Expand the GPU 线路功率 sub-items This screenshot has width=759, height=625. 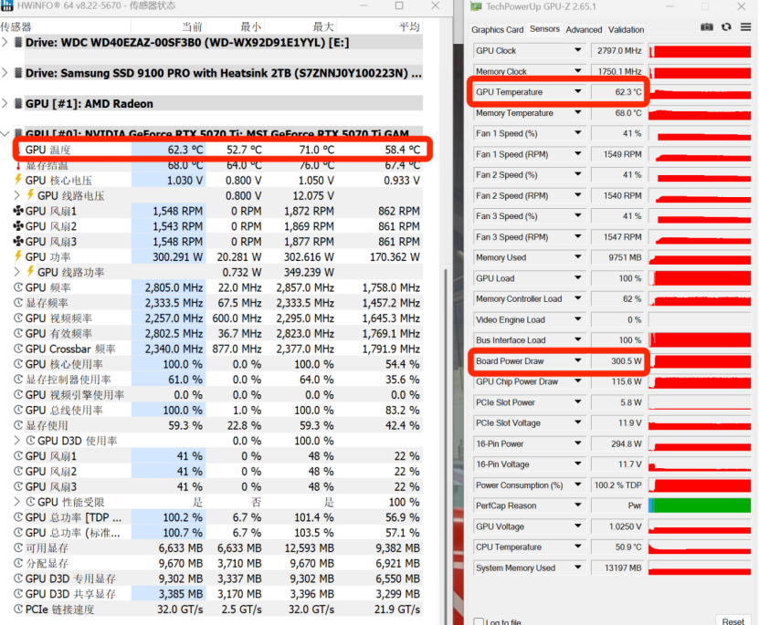coord(17,272)
